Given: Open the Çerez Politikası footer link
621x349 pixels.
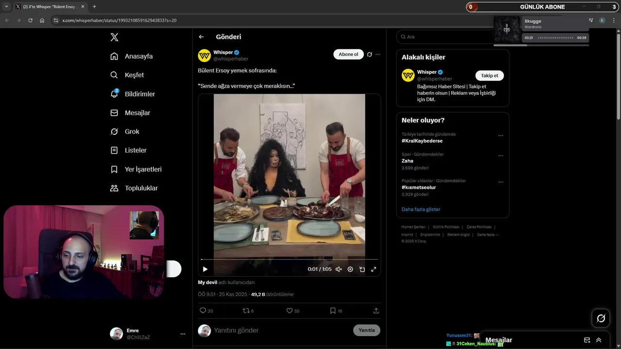Looking at the screenshot, I should click(479, 227).
